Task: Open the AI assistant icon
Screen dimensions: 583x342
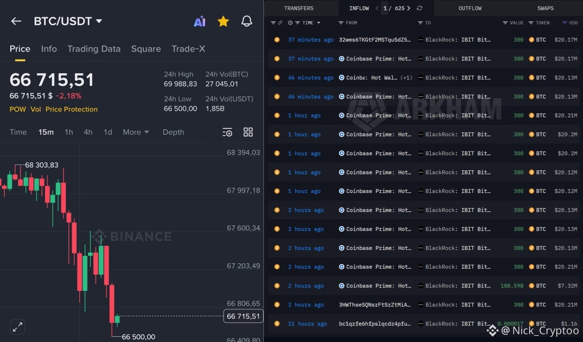Action: click(x=200, y=21)
